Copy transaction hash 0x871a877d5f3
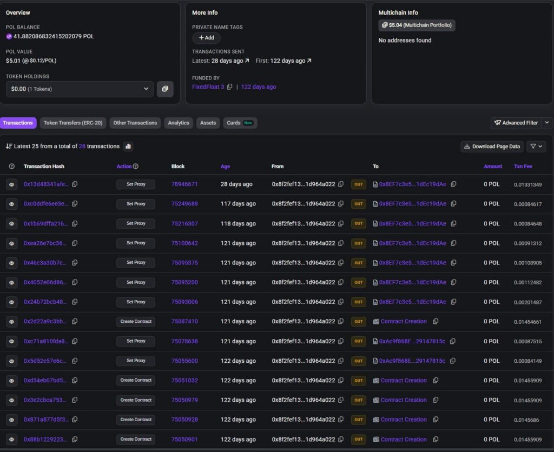 [75, 420]
